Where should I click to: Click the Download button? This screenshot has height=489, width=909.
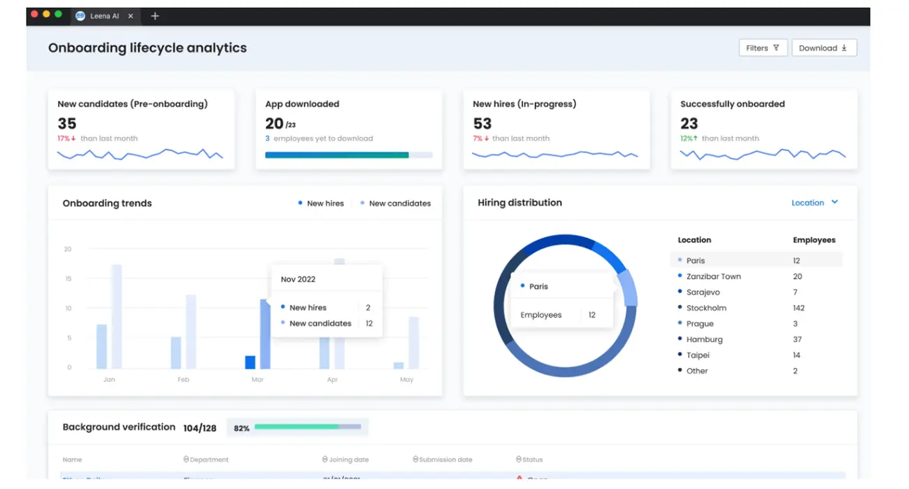824,48
